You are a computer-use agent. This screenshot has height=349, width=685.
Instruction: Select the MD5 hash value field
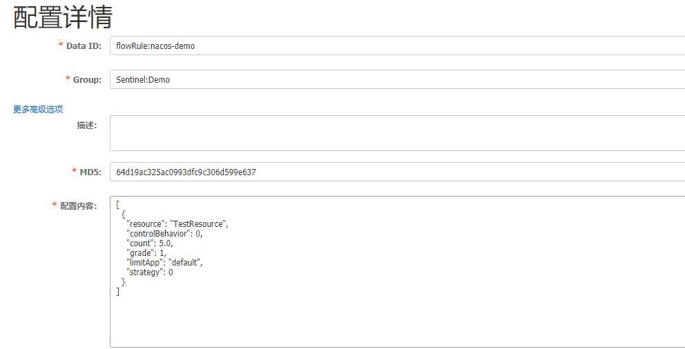click(x=397, y=172)
